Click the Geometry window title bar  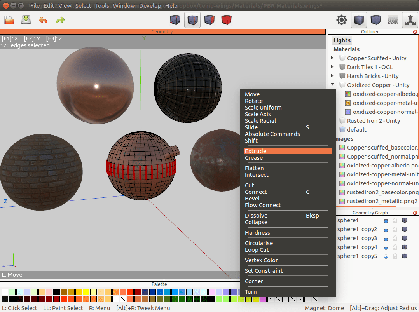coord(163,31)
